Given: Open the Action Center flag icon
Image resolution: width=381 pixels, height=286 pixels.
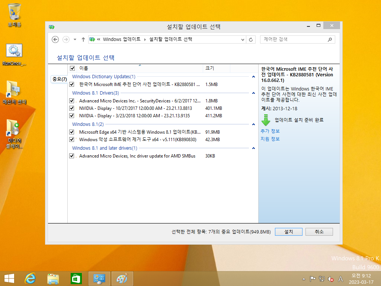Looking at the screenshot, I should tap(313, 279).
